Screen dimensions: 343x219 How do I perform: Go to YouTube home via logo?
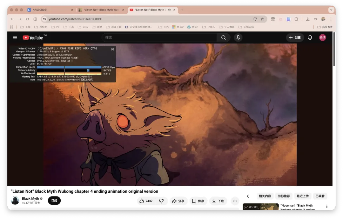point(33,37)
